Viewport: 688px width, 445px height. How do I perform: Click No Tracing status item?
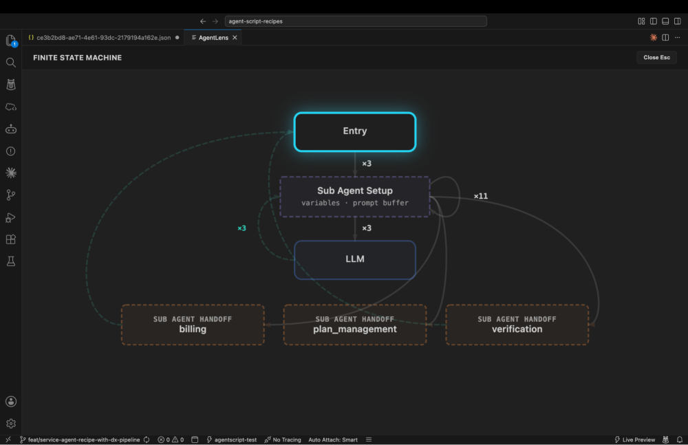pyautogui.click(x=283, y=439)
